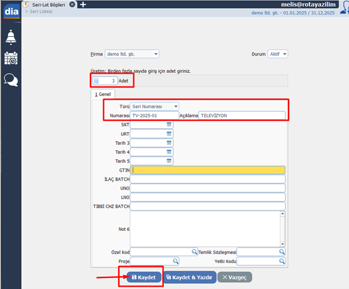Open chat messages icon in sidebar
This screenshot has width=349, height=289.
coord(10,80)
